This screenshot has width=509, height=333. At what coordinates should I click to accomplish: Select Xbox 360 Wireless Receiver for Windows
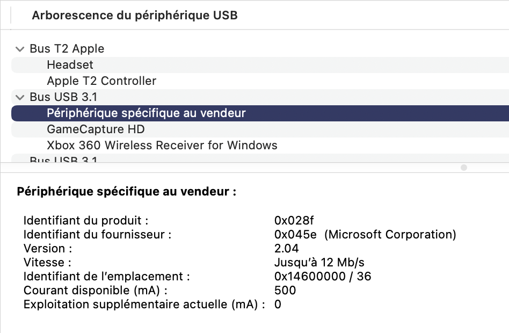click(x=162, y=146)
